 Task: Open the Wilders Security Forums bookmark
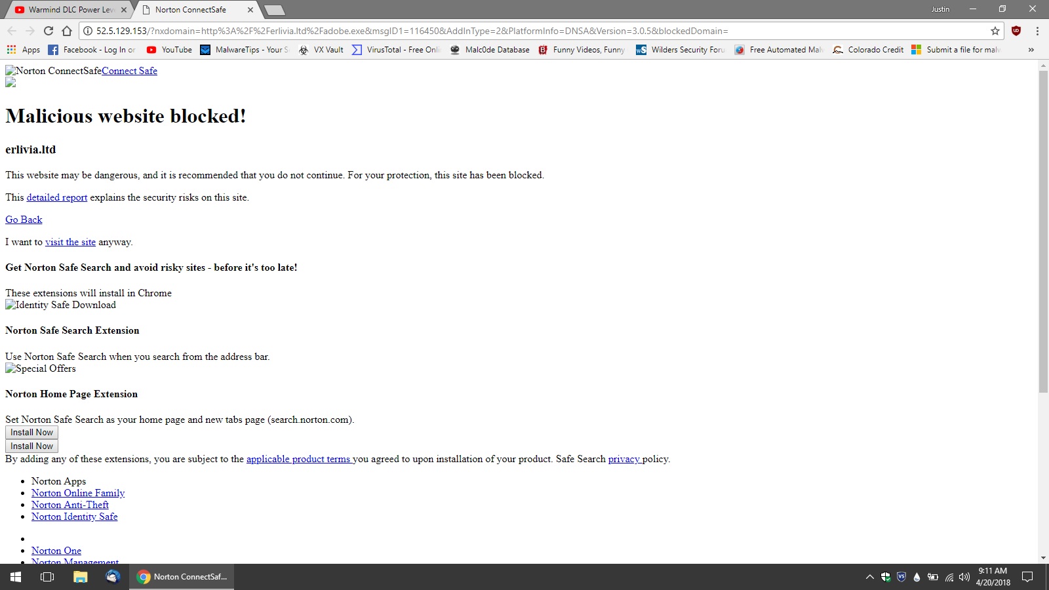(681, 50)
